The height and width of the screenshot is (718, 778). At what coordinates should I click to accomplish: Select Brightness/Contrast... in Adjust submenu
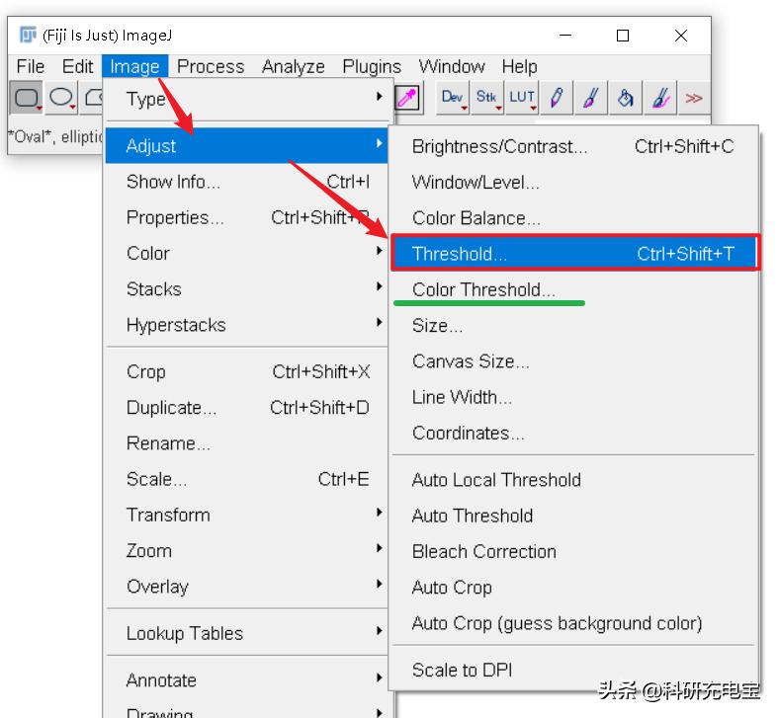pos(574,146)
